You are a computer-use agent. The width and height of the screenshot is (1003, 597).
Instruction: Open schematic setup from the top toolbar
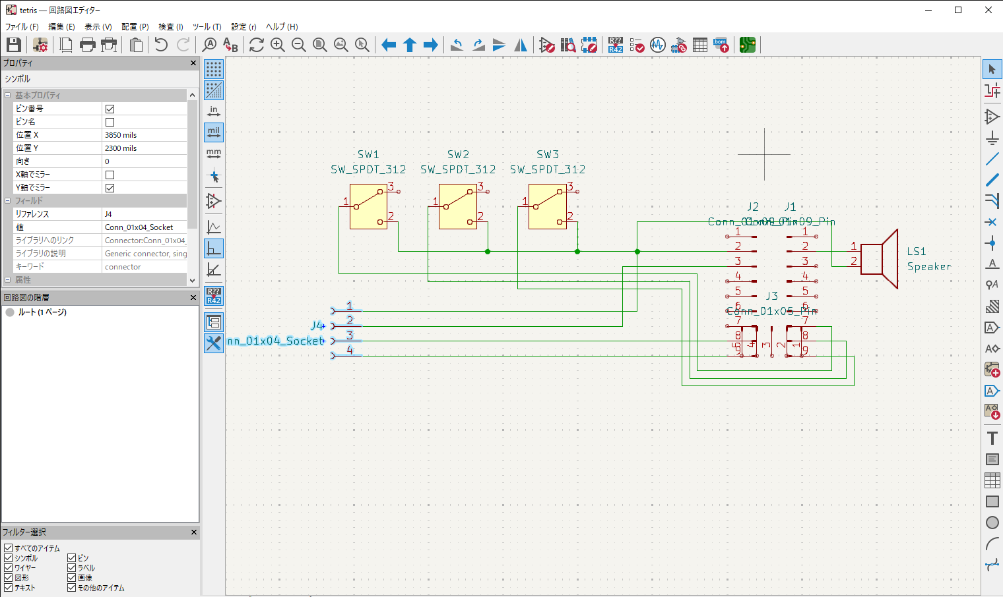pos(40,45)
